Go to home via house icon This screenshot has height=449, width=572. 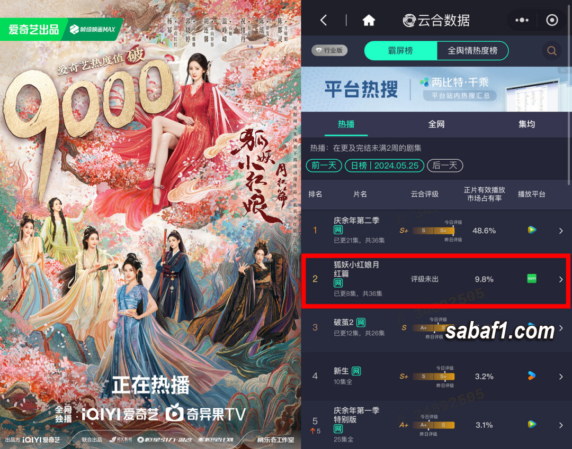coord(369,20)
